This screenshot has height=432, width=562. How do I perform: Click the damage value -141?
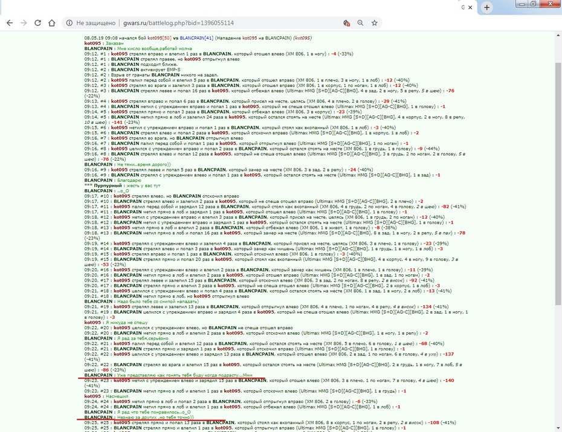click(x=117, y=122)
